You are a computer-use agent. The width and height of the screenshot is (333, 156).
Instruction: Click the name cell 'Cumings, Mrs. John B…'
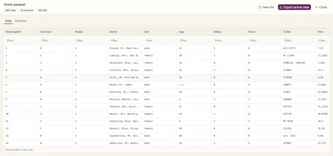point(124,56)
